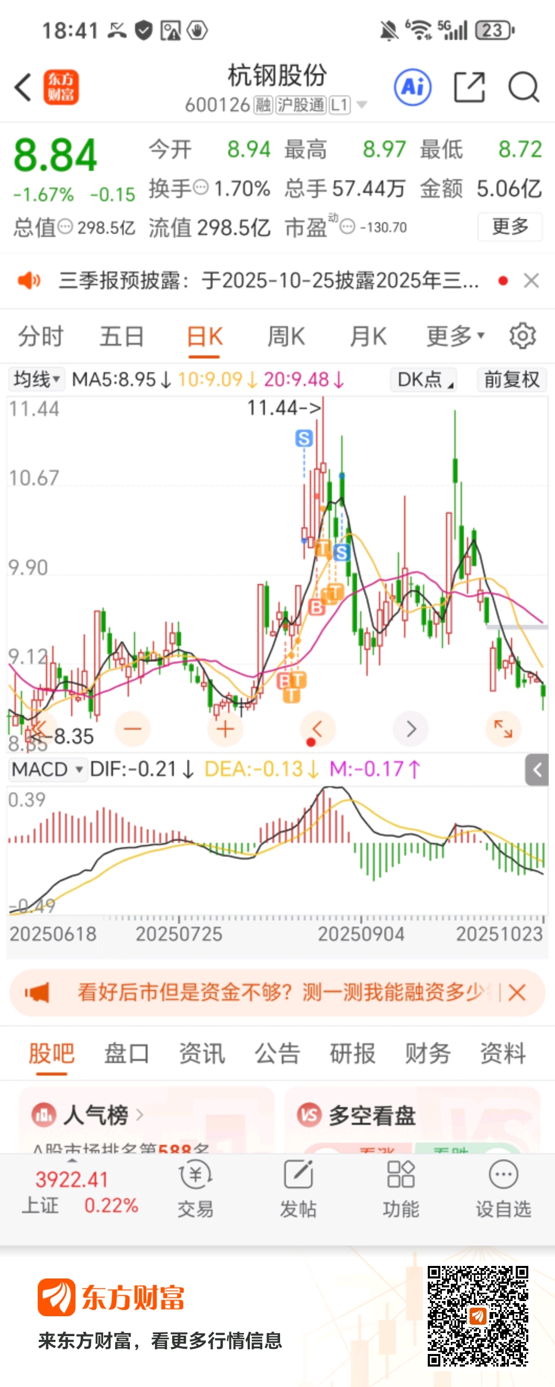Open the 研报 tab
The width and height of the screenshot is (555, 1387).
[353, 1054]
